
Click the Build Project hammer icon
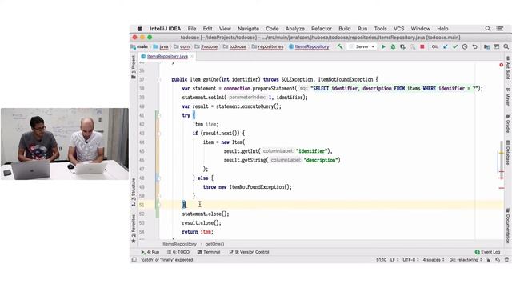[x=340, y=46]
